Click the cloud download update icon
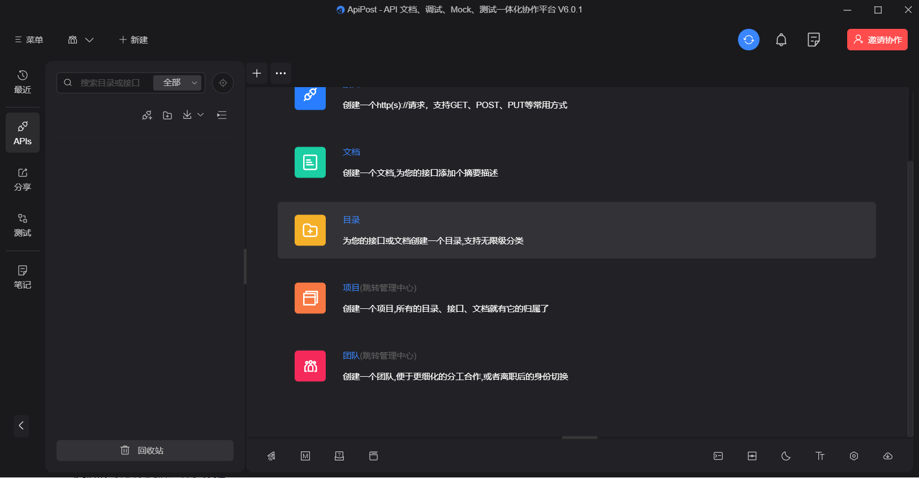The image size is (919, 478). [888, 456]
